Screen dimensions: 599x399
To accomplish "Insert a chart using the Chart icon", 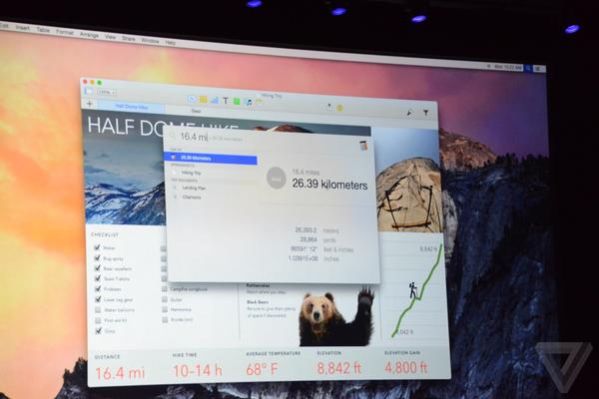I will [215, 101].
